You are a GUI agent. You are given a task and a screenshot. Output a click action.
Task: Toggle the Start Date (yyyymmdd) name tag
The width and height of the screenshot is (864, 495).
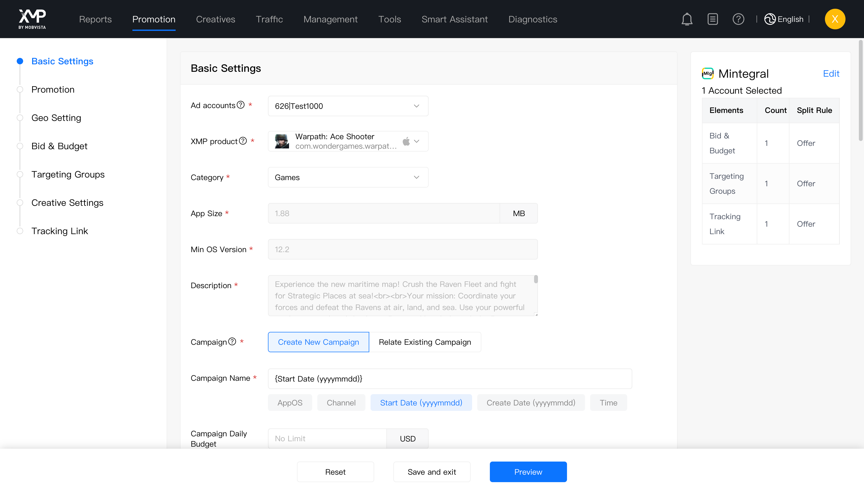pos(421,403)
